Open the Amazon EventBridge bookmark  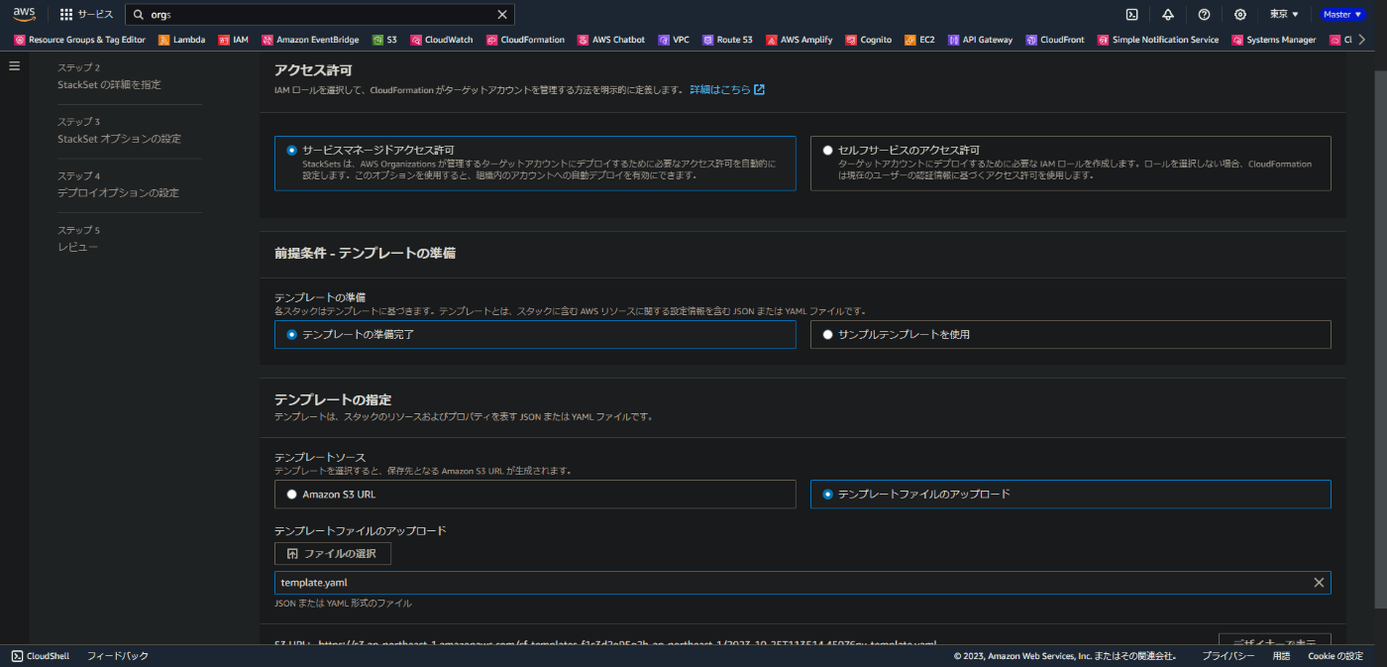(x=310, y=40)
